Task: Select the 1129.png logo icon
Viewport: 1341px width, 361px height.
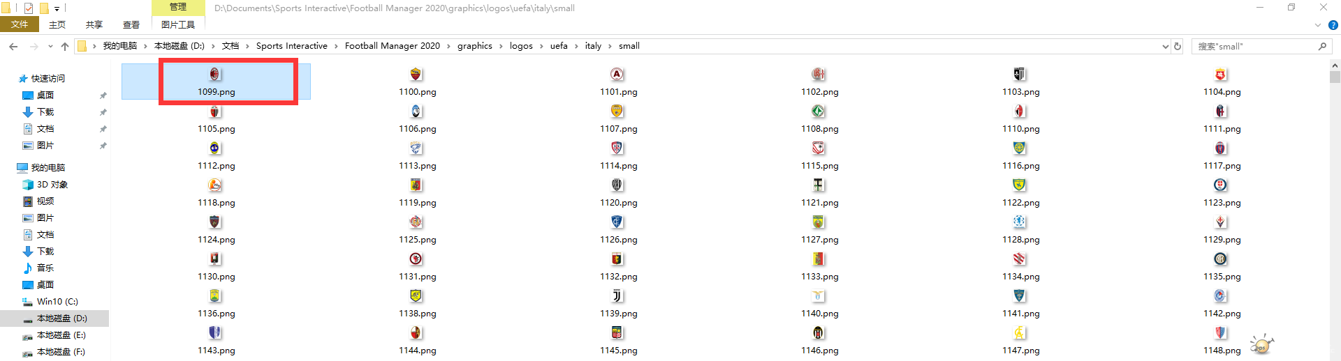Action: point(1221,222)
